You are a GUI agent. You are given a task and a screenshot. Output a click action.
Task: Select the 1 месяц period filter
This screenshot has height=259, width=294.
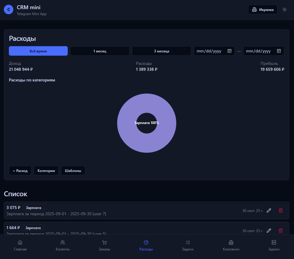100,51
